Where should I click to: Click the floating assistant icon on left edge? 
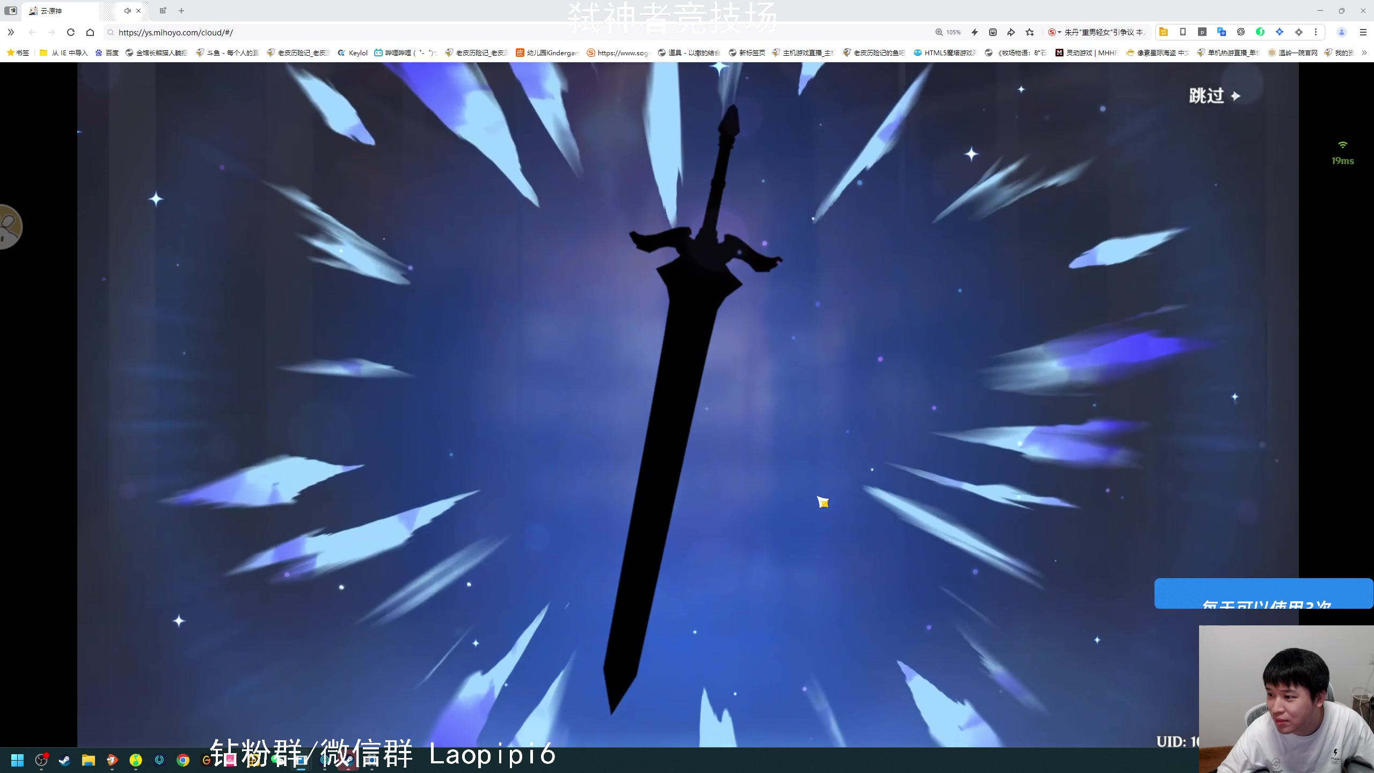pyautogui.click(x=11, y=227)
